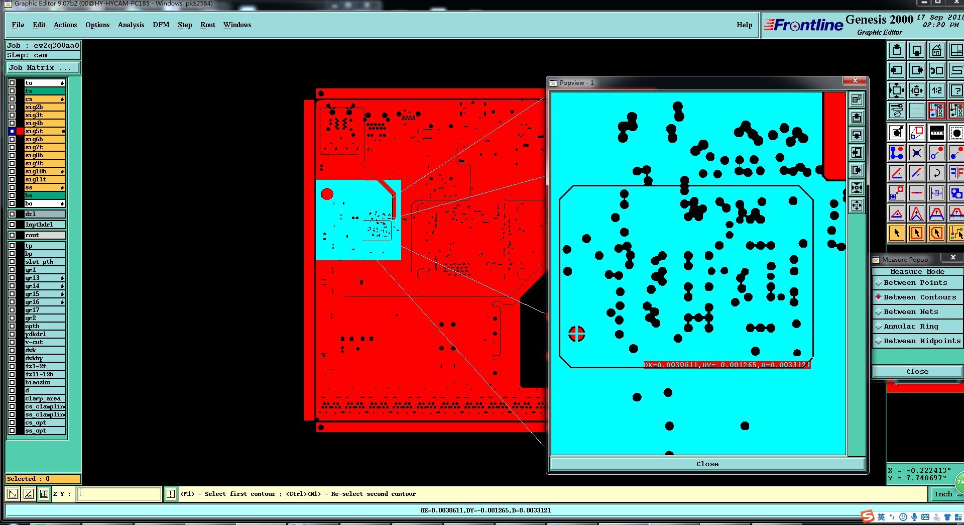This screenshot has height=525, width=964.
Task: Click the zoom out arrows icon in main toolbar
Action: tap(917, 90)
